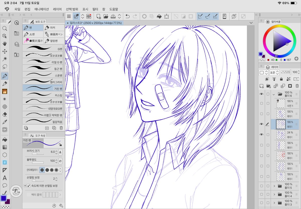Show the hidden 사진 1 layer
Screen dimensions: 301x209
click(261, 103)
